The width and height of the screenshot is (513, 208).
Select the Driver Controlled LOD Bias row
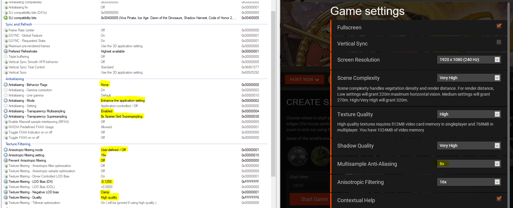[135, 176]
